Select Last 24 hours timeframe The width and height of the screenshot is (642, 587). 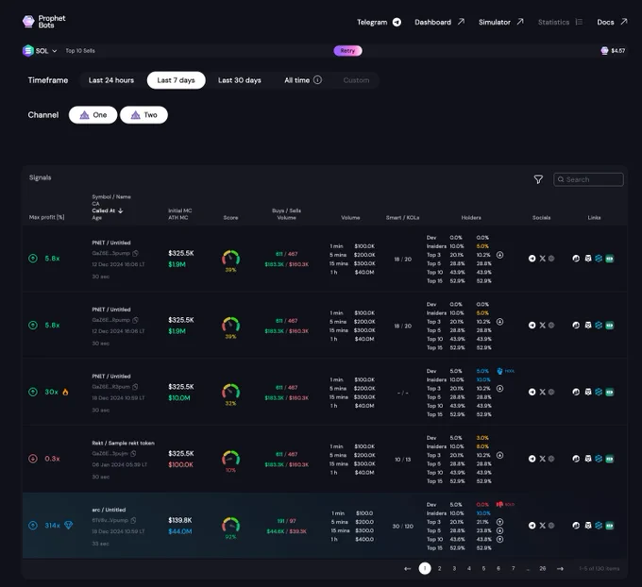111,80
